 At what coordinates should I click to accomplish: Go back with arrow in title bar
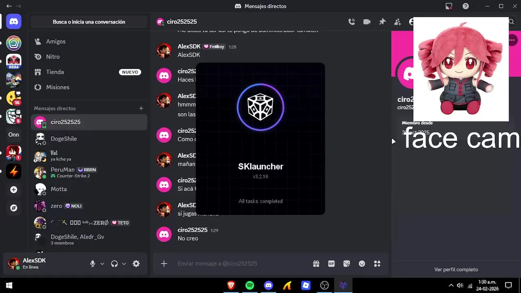coord(9,6)
